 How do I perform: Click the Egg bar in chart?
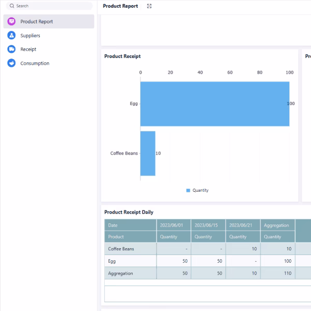click(215, 104)
